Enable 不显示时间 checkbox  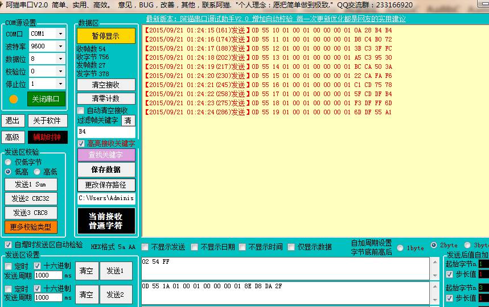point(243,247)
